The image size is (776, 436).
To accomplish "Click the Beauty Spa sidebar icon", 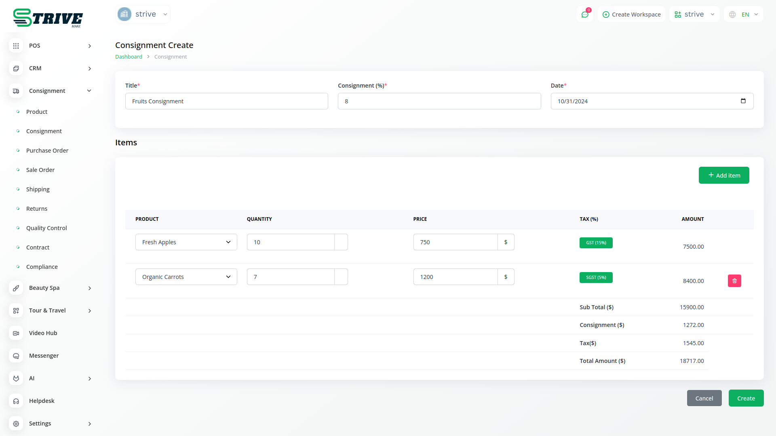I will point(16,288).
